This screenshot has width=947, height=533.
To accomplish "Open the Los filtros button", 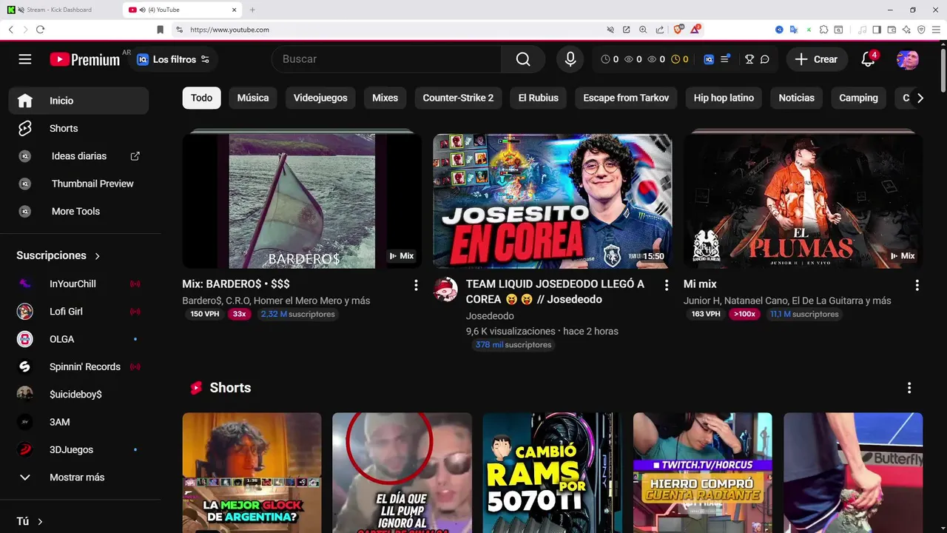I will pyautogui.click(x=173, y=59).
